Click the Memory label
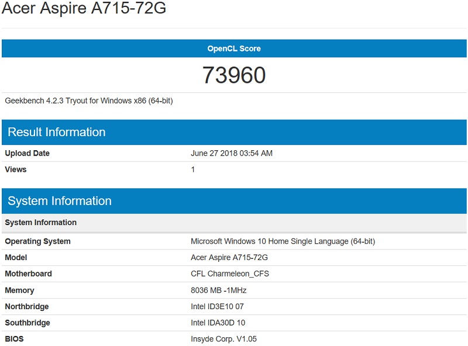The width and height of the screenshot is (468, 346). [19, 290]
